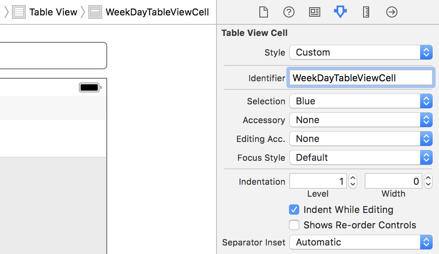
Task: Open the Accessory dropdown
Action: [x=426, y=120]
